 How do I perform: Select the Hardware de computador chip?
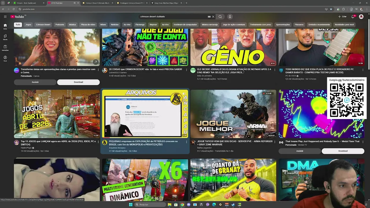pos(185,25)
